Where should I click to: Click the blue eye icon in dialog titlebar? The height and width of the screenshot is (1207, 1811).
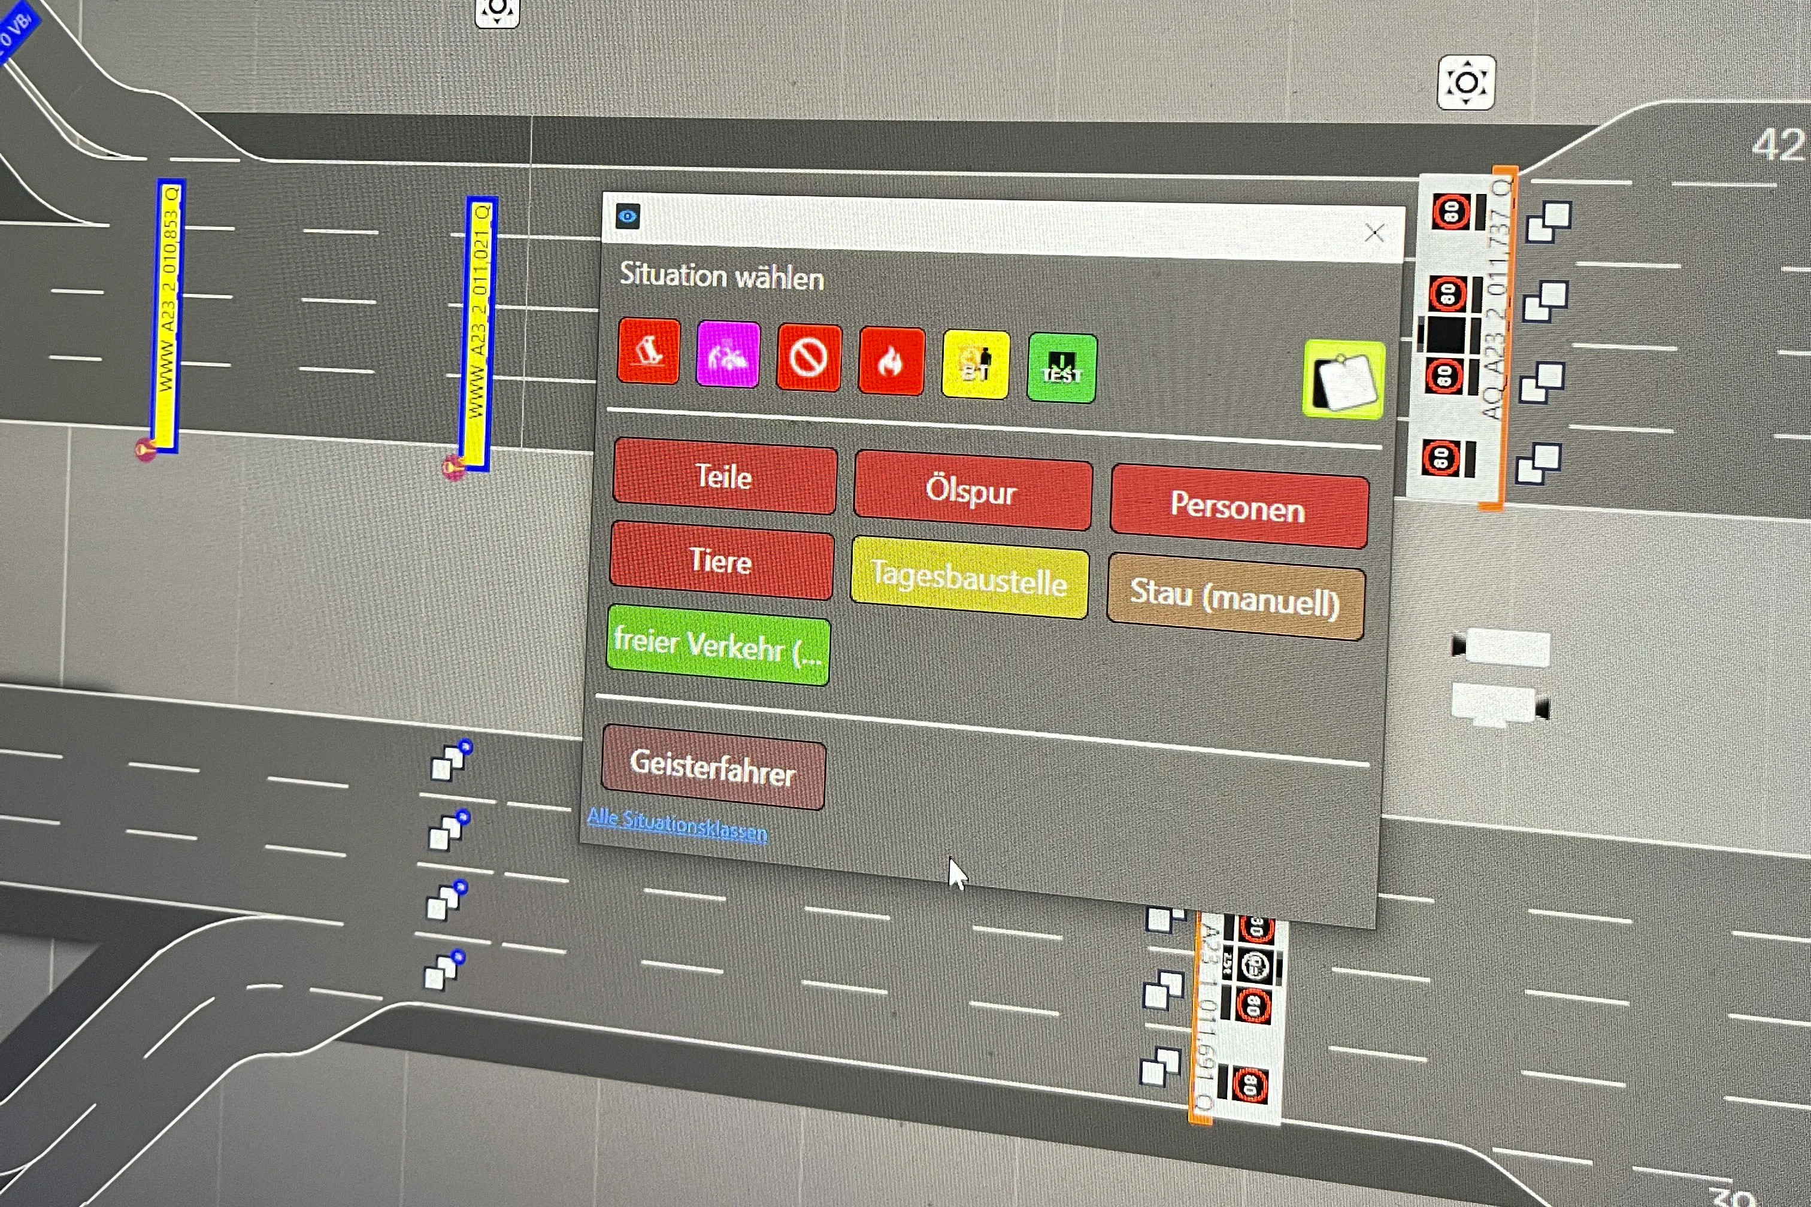pos(628,216)
